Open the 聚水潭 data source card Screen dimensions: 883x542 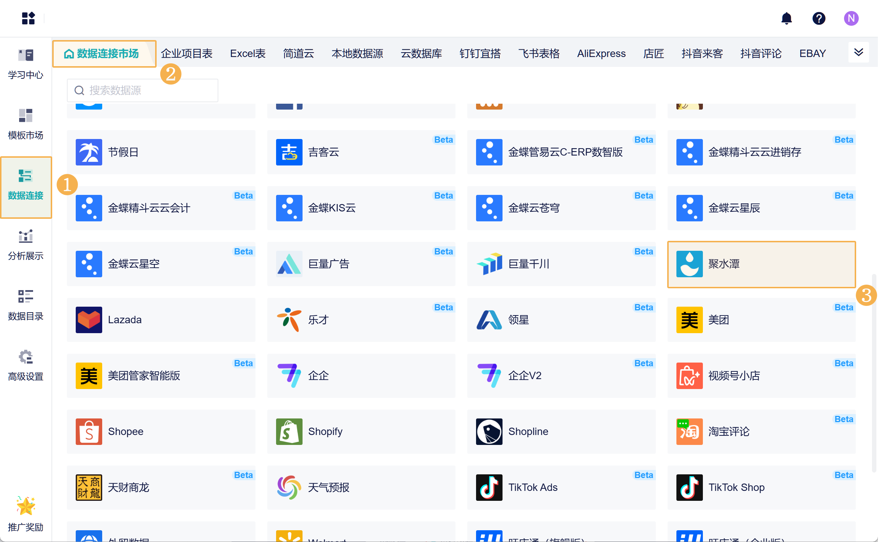[x=761, y=264]
